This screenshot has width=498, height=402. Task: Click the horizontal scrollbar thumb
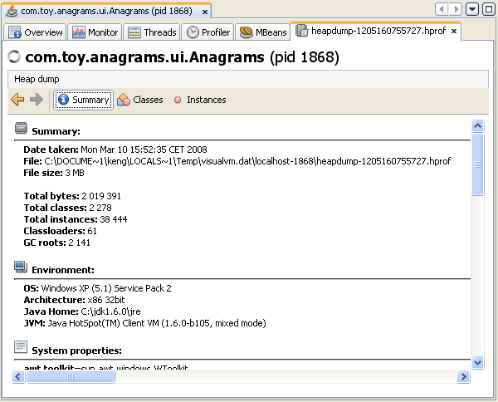coord(84,377)
